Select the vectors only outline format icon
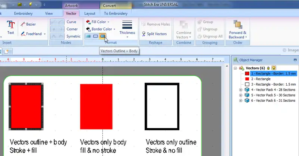The height and width of the screenshot is (156, 299). (95, 36)
